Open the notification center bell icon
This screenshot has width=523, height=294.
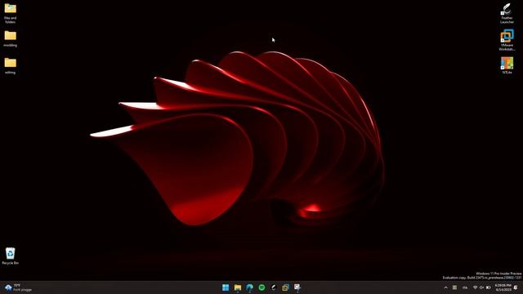click(x=516, y=287)
